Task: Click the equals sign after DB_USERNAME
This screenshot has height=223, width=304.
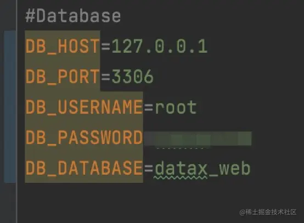Action: coord(149,107)
